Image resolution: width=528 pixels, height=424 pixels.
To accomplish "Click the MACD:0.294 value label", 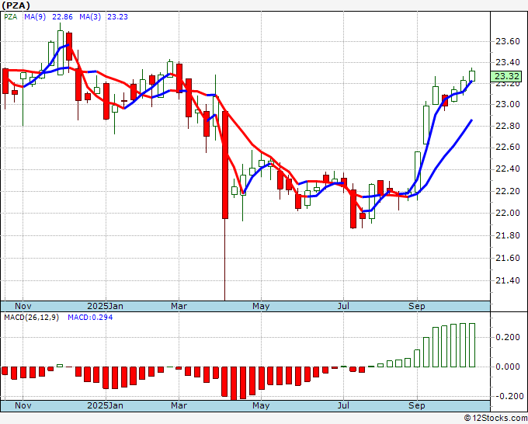I will (90, 318).
